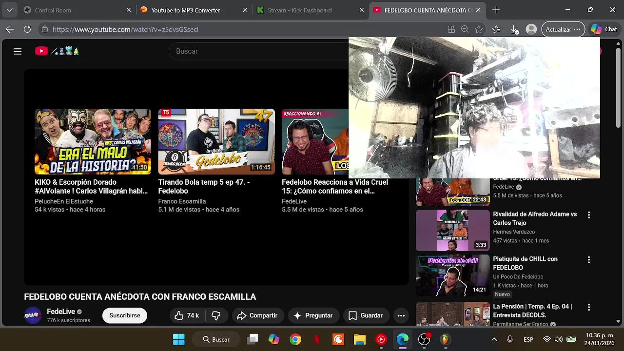Share the video via Compartir

coord(257,315)
